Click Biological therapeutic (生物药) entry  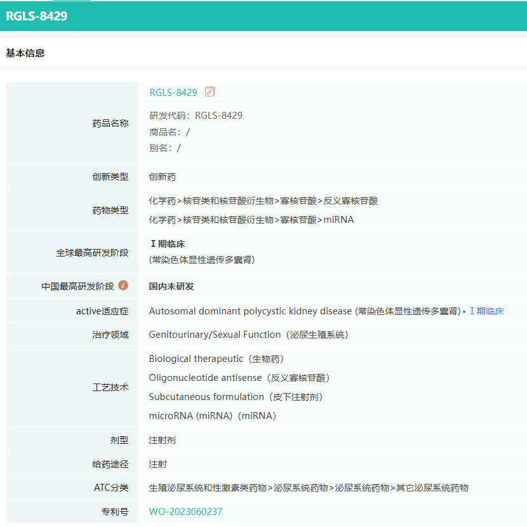[x=216, y=359]
